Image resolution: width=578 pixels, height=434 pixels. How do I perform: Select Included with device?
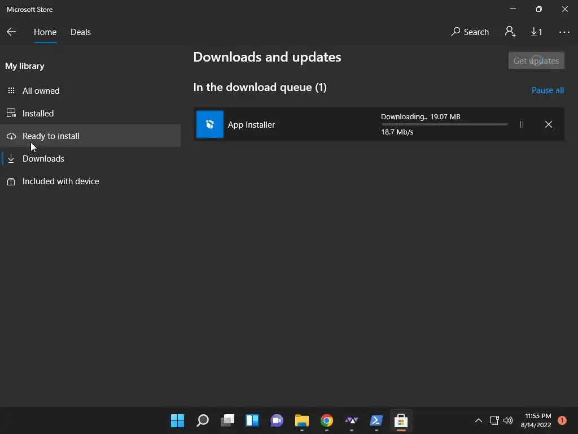pos(90,181)
